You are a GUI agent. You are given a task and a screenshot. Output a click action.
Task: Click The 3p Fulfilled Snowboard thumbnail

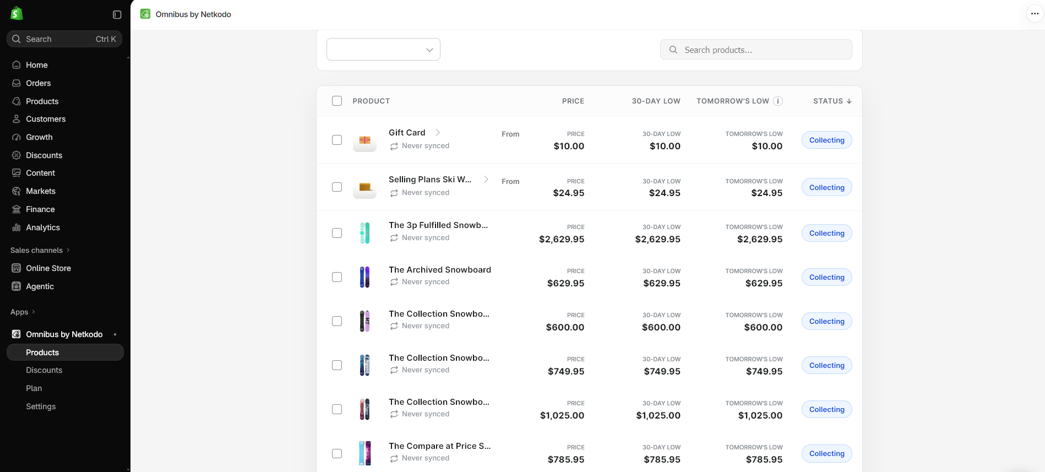(364, 233)
